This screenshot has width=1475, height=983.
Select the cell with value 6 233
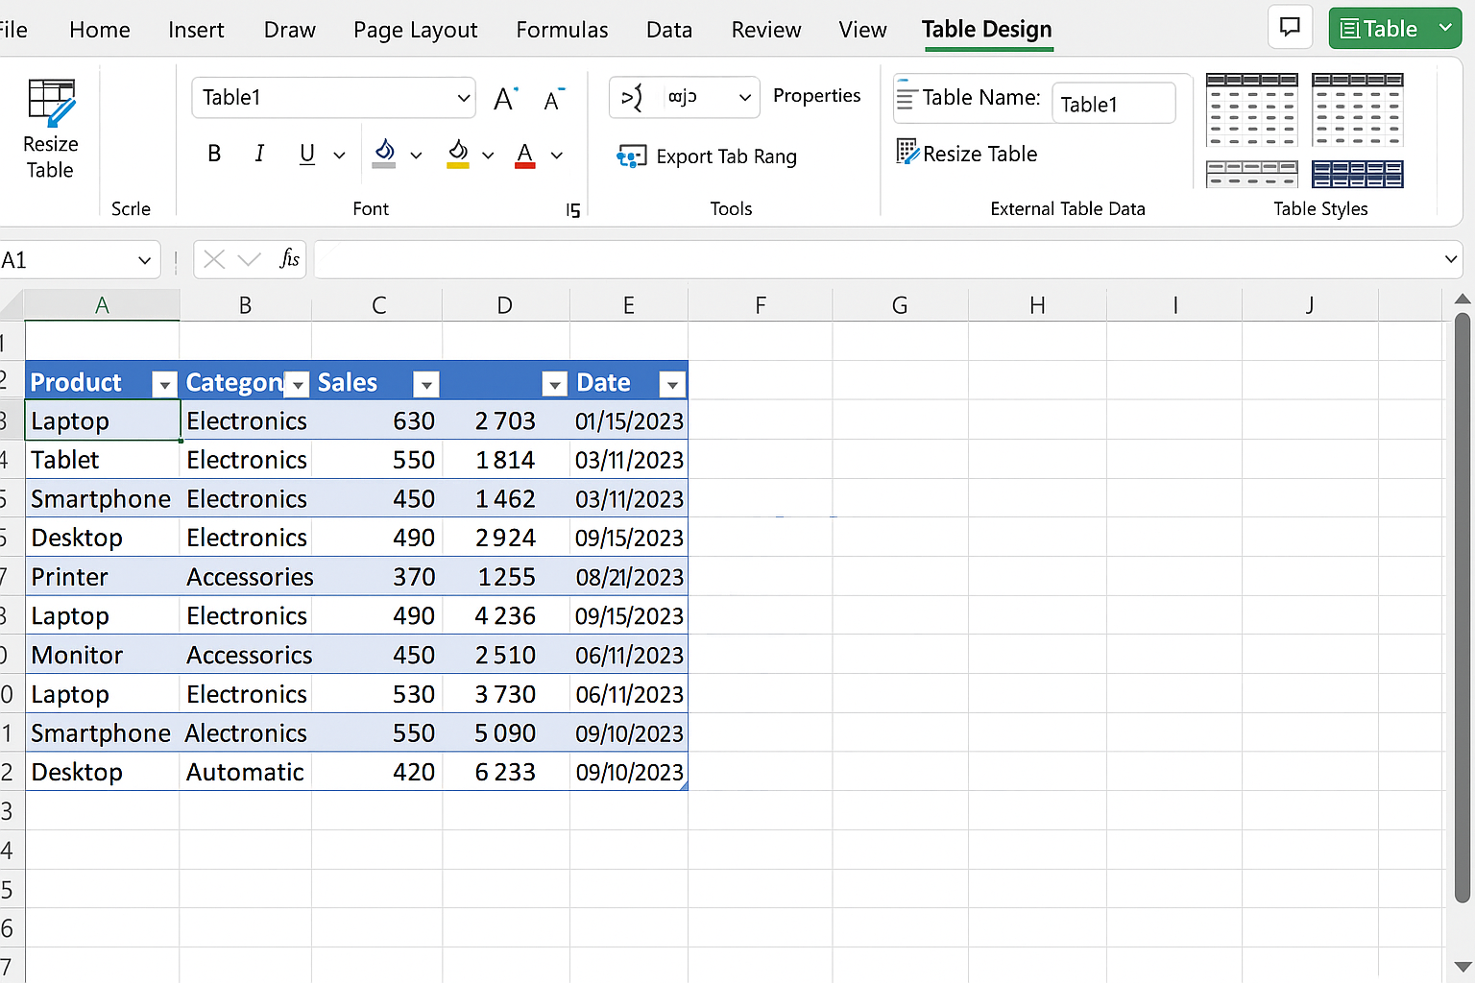click(506, 772)
